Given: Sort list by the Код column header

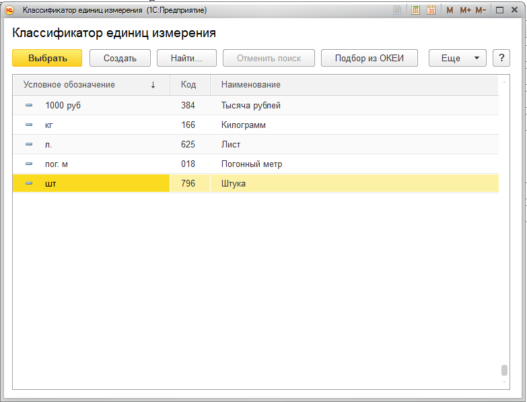Looking at the screenshot, I should click(x=188, y=85).
